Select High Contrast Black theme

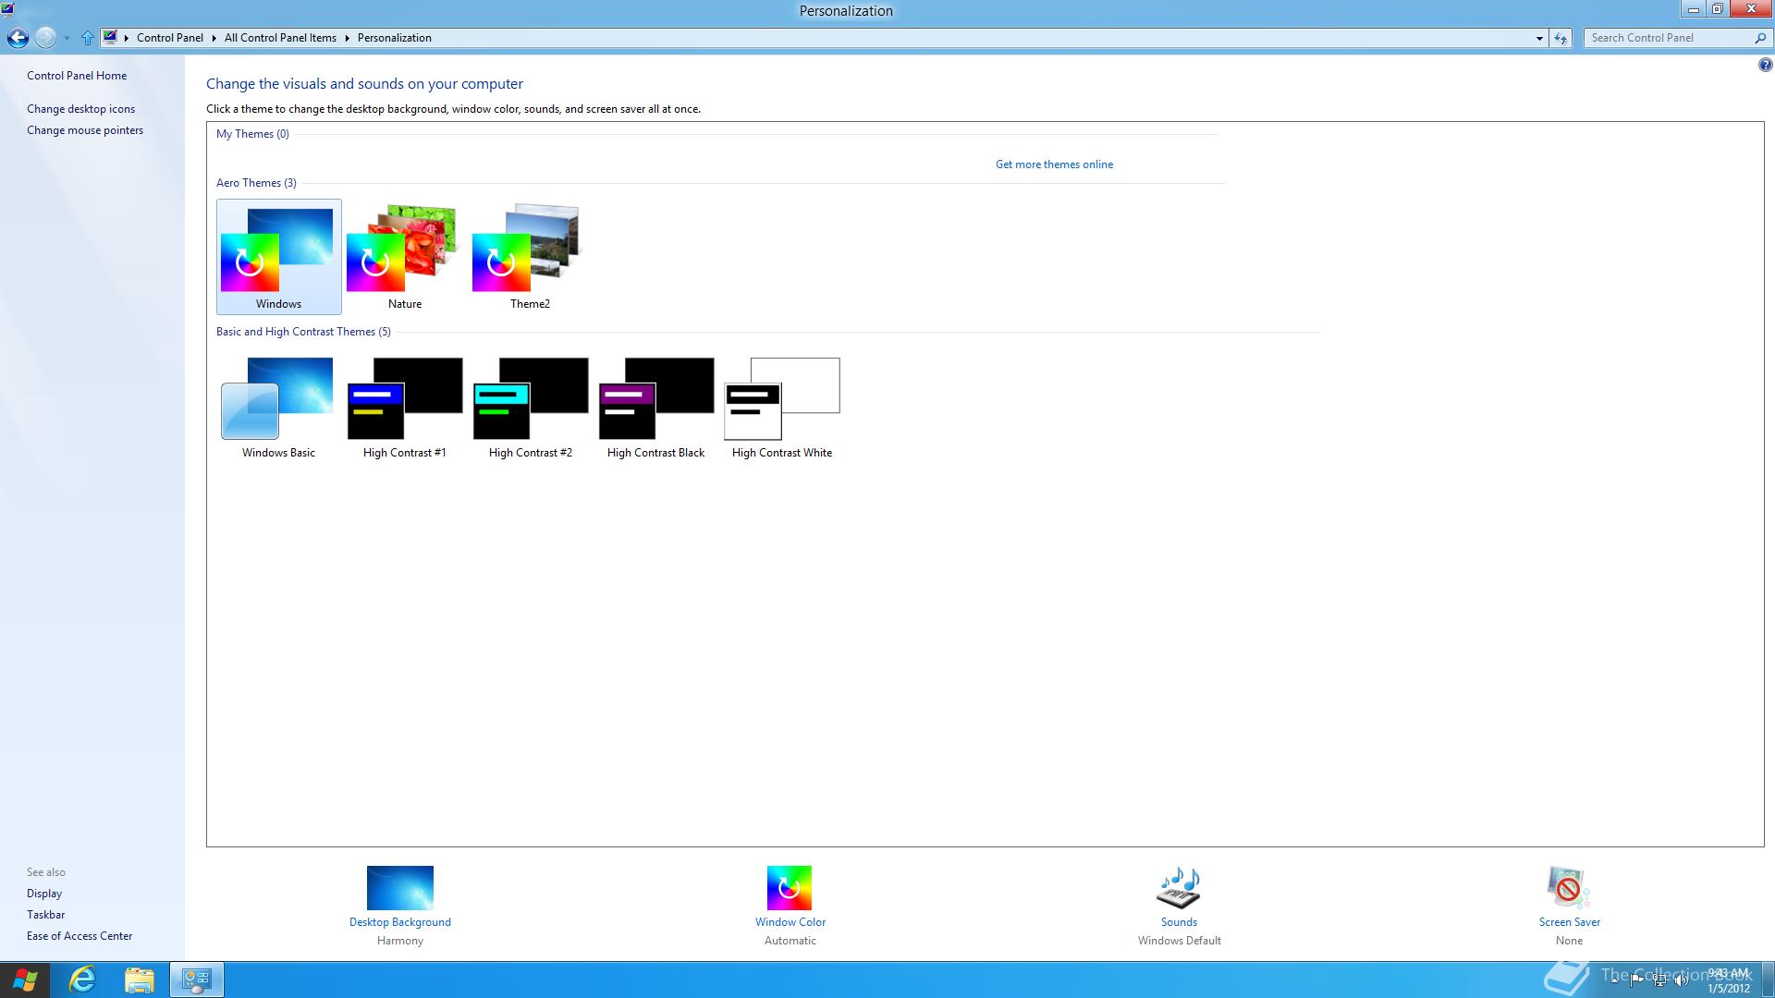click(655, 407)
